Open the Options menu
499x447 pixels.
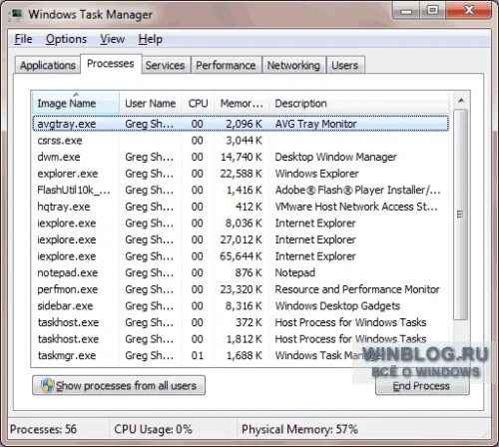click(x=66, y=39)
